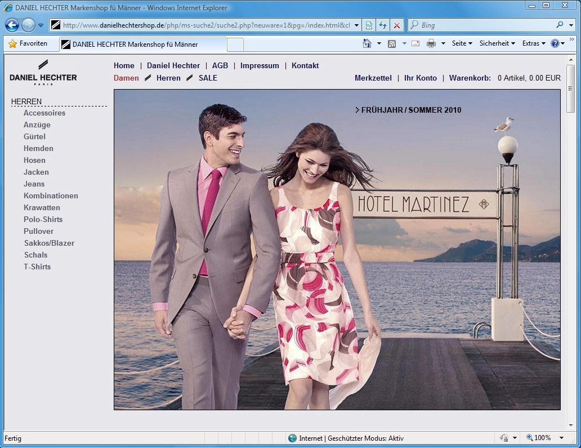Select the Damen category
The height and width of the screenshot is (448, 581).
126,78
